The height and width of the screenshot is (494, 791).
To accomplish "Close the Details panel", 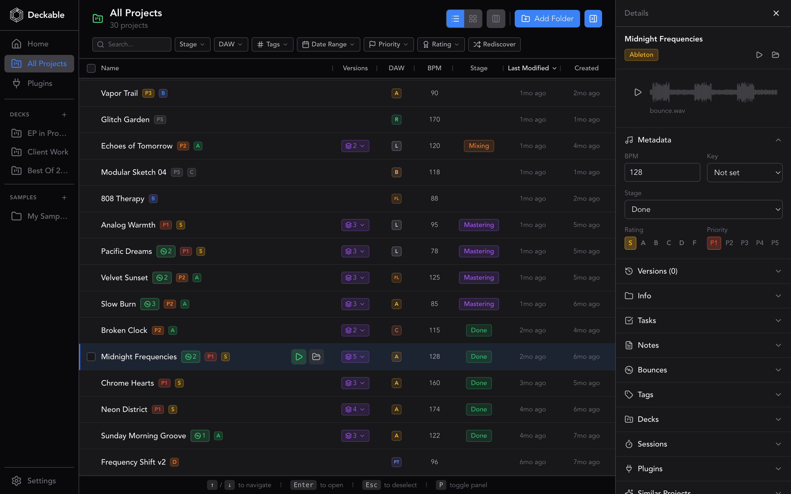I will tap(776, 13).
